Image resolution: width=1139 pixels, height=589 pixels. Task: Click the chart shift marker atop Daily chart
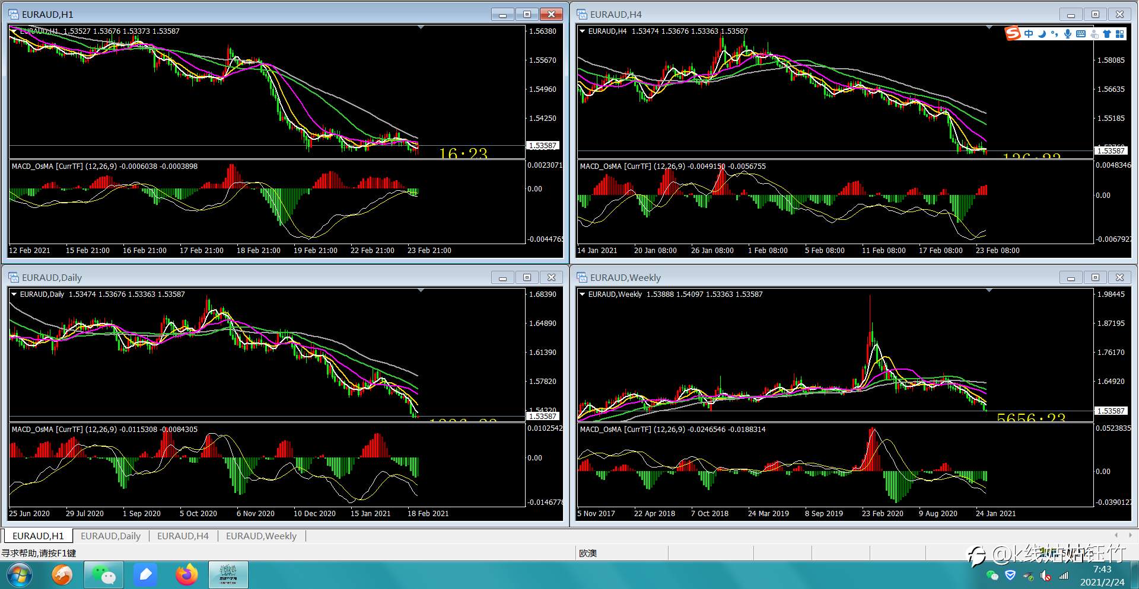(x=421, y=290)
